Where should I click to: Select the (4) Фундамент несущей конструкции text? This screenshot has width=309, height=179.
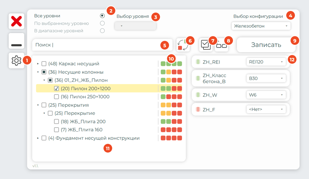(x=94, y=138)
